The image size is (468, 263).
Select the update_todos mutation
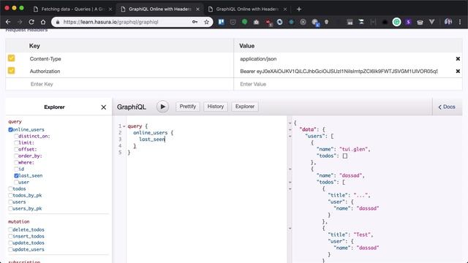pos(10,243)
